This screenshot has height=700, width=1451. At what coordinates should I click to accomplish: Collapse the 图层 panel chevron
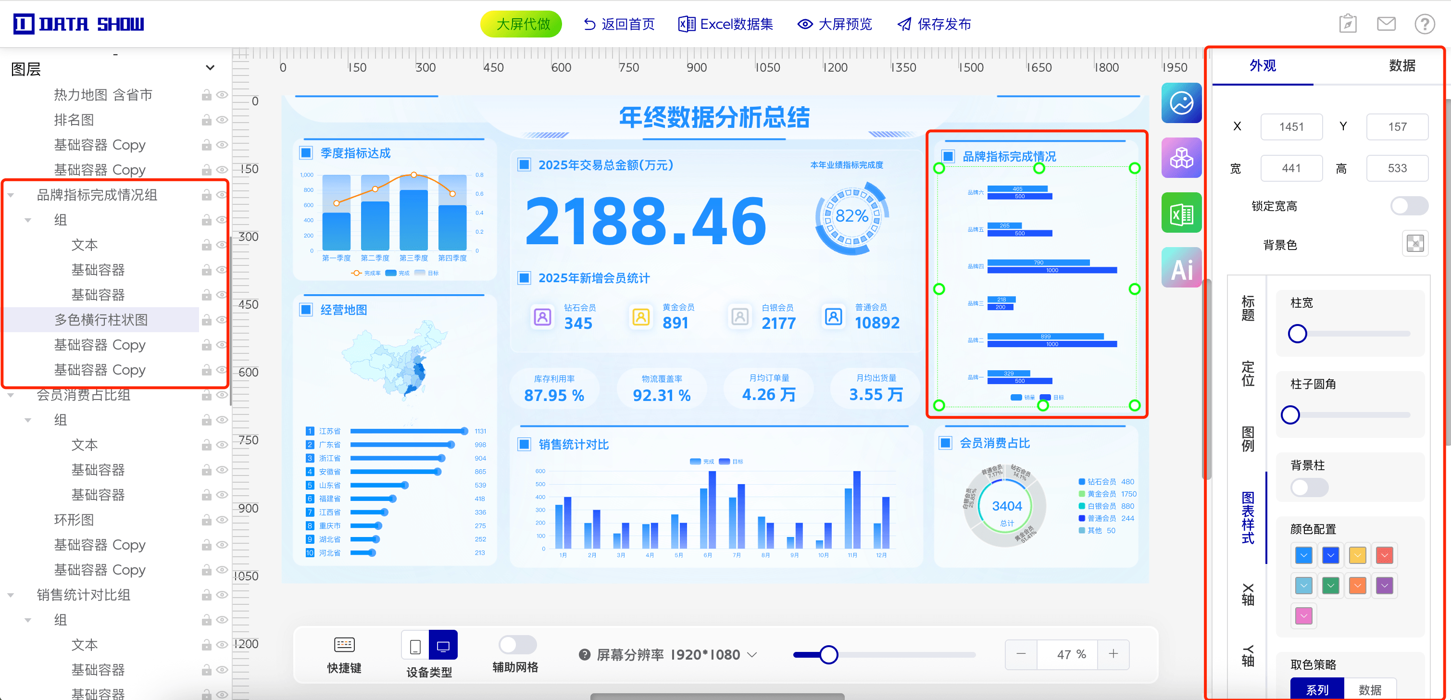click(x=210, y=68)
